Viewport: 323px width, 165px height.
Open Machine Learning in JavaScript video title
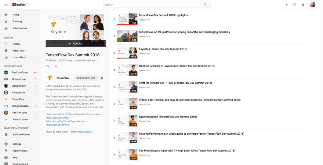177,66
